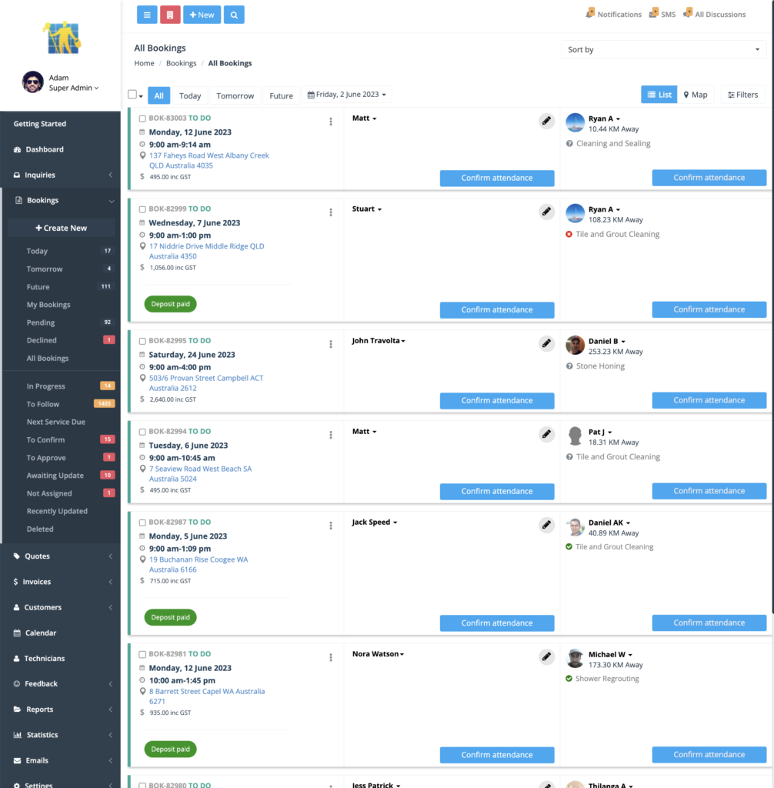Open three-dot menu for BOK-82999
The height and width of the screenshot is (788, 774).
pyautogui.click(x=331, y=212)
